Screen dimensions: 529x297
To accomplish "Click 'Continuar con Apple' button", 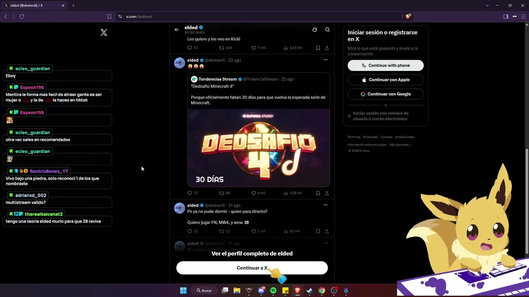I will click(386, 80).
